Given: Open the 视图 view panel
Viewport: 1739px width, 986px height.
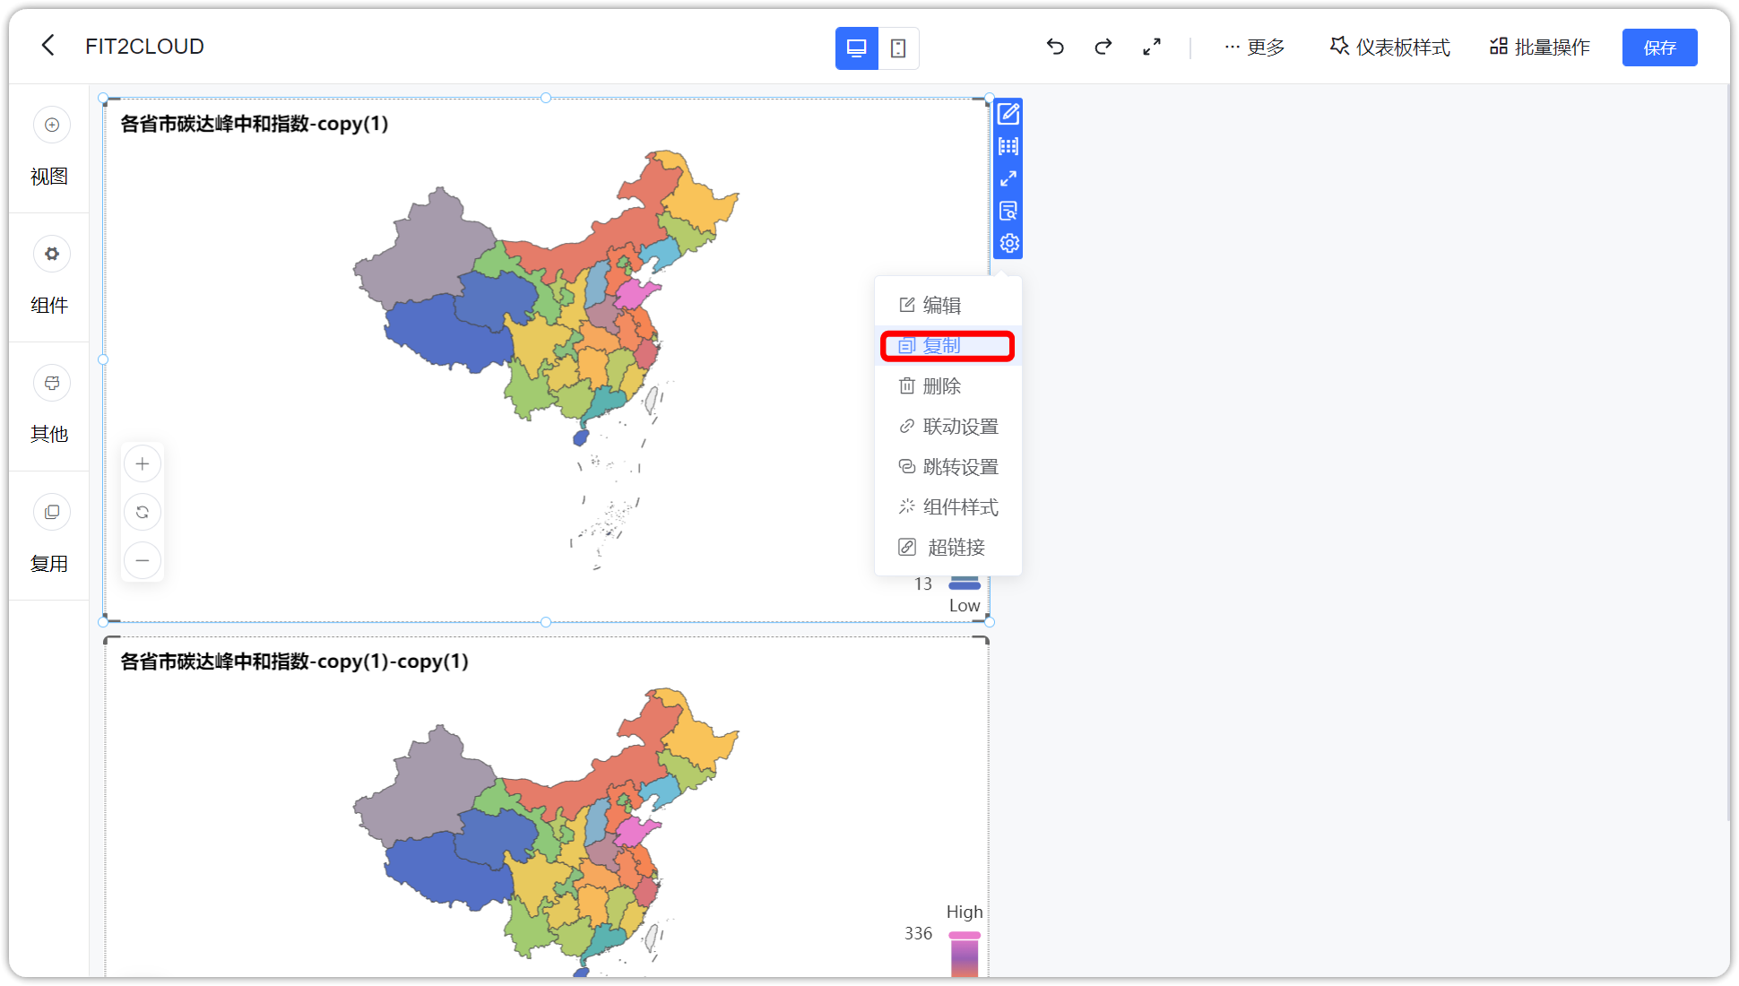Looking at the screenshot, I should 49,148.
